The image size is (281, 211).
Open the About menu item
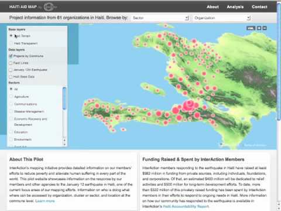point(213,7)
